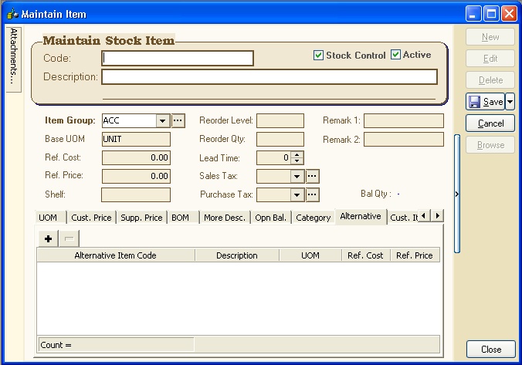The image size is (522, 365).
Task: Click the Edit button
Action: coord(490,59)
